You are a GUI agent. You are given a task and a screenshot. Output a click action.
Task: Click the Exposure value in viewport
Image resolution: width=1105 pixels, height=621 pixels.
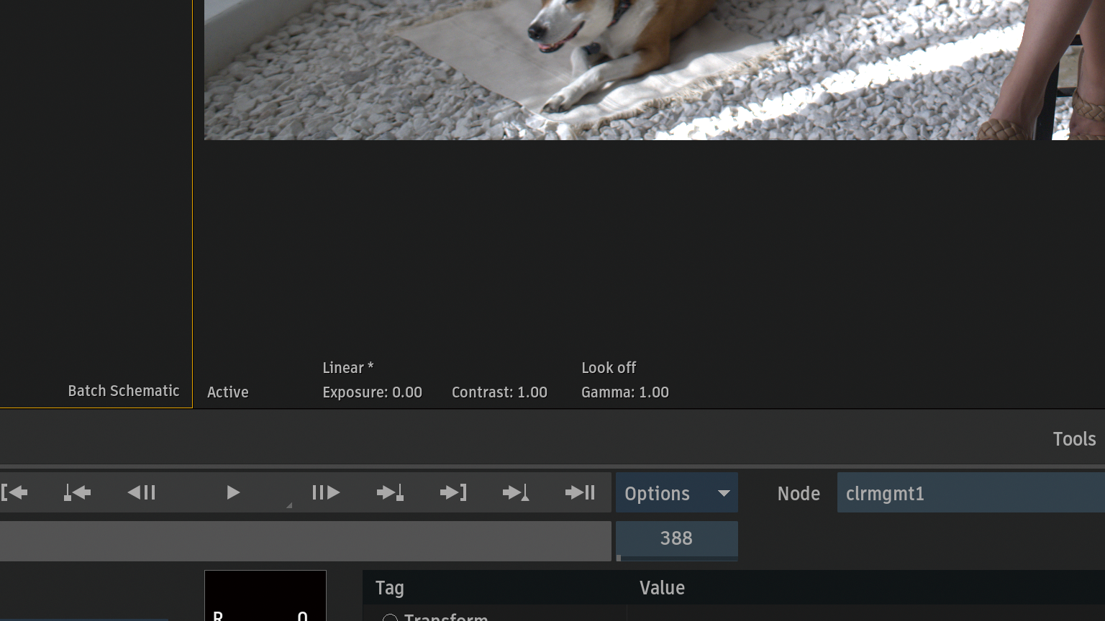[372, 392]
